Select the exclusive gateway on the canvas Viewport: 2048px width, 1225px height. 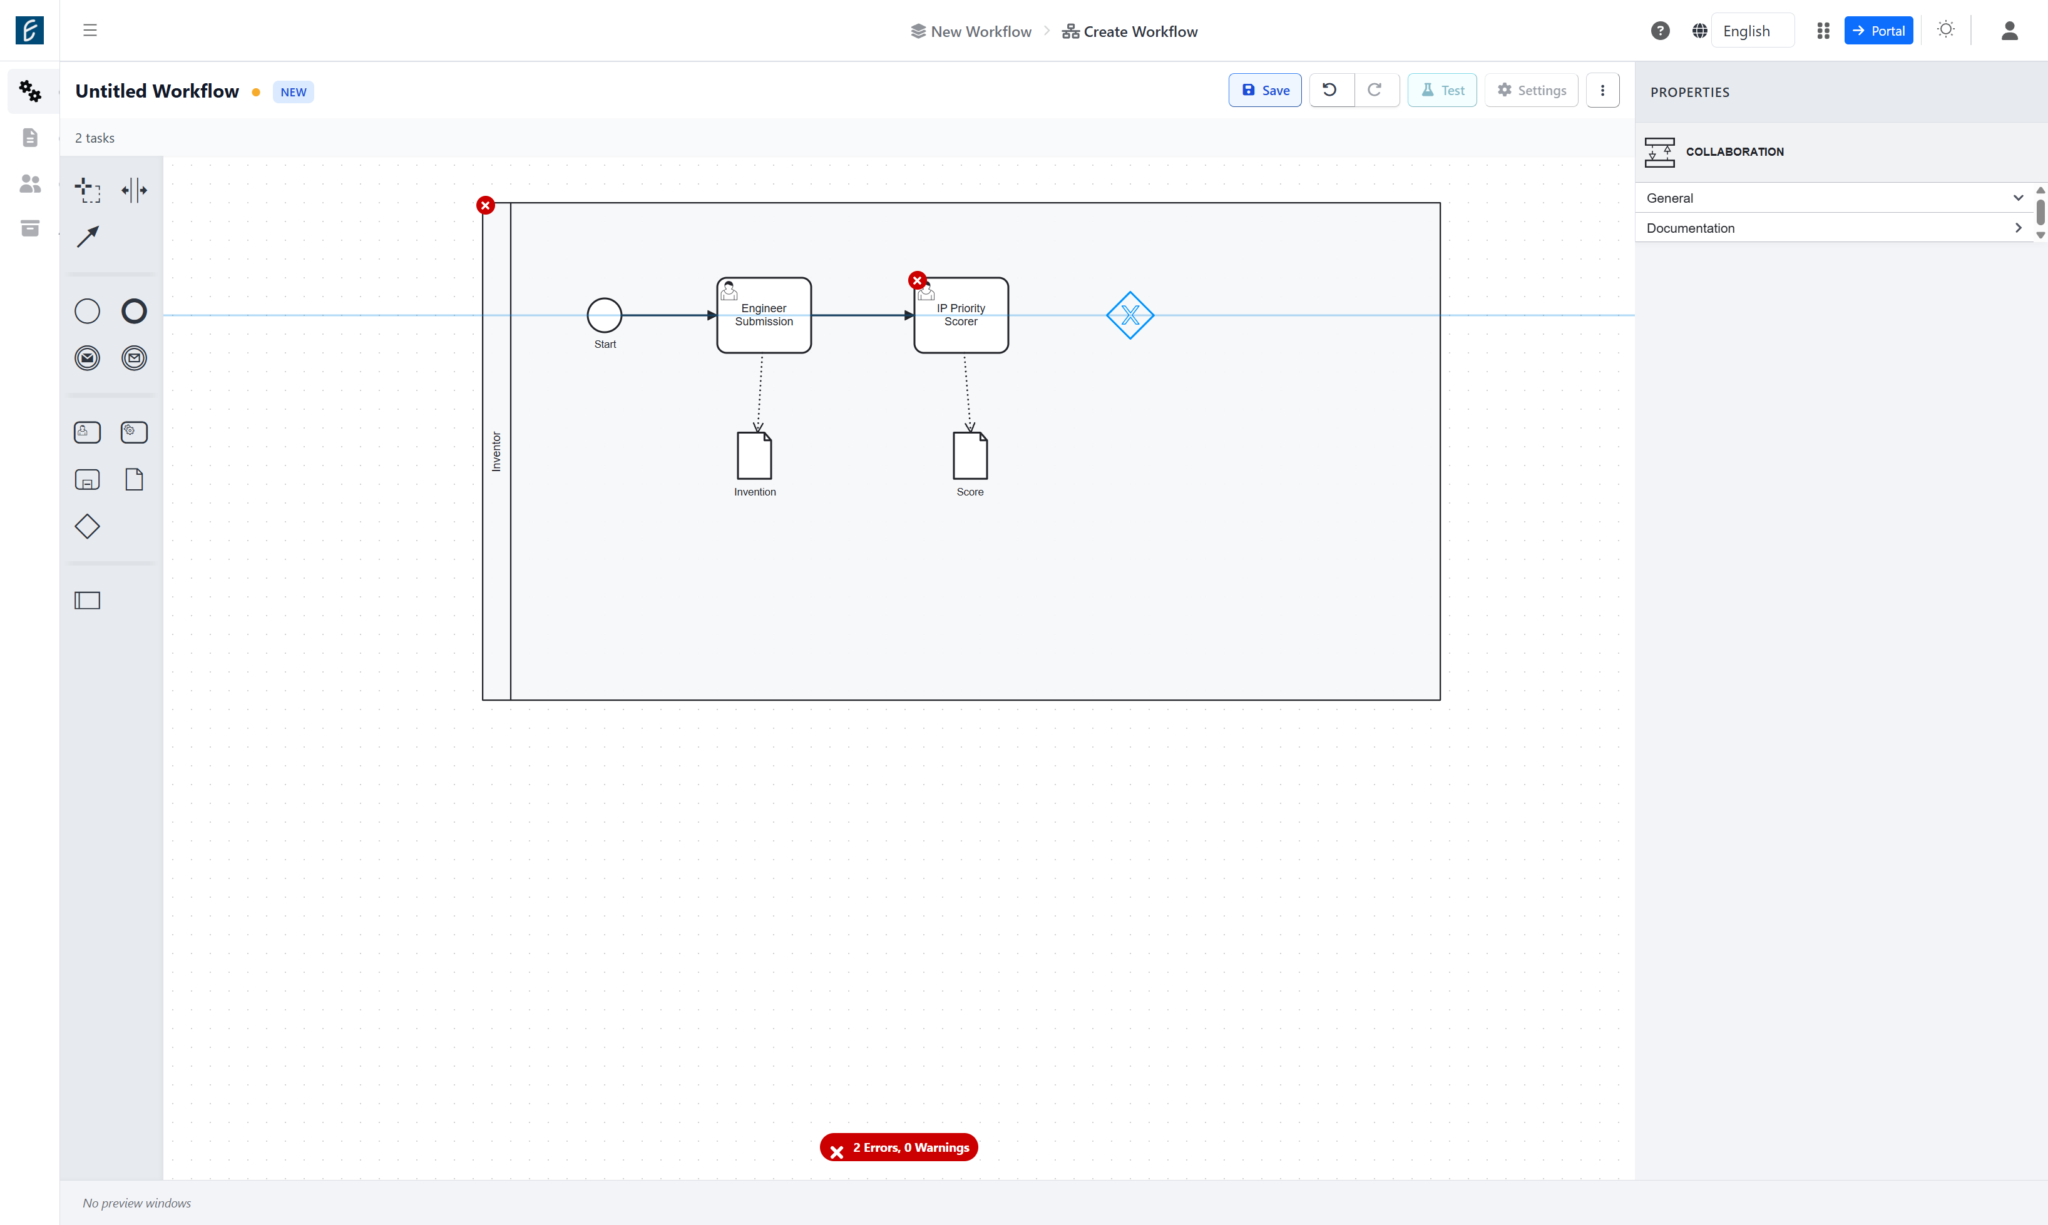click(x=1130, y=315)
